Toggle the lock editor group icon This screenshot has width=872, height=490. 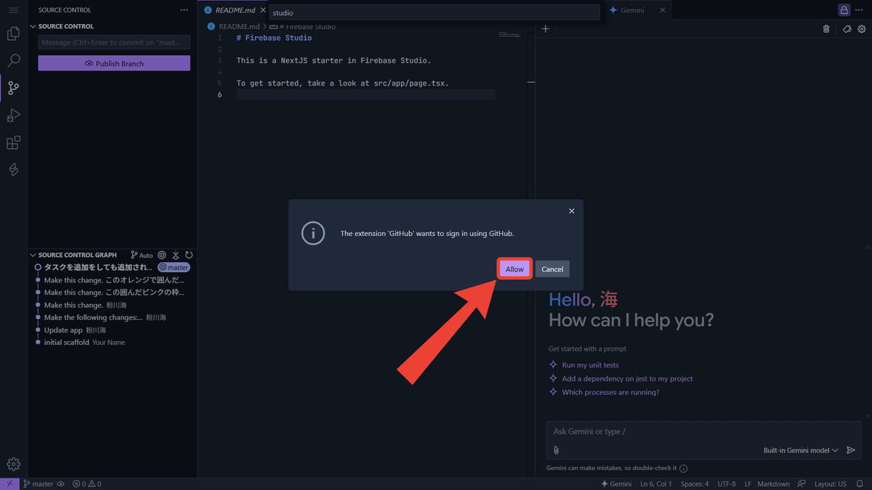[844, 10]
